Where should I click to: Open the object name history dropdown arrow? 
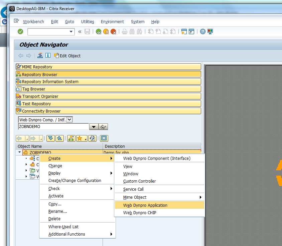point(94,127)
